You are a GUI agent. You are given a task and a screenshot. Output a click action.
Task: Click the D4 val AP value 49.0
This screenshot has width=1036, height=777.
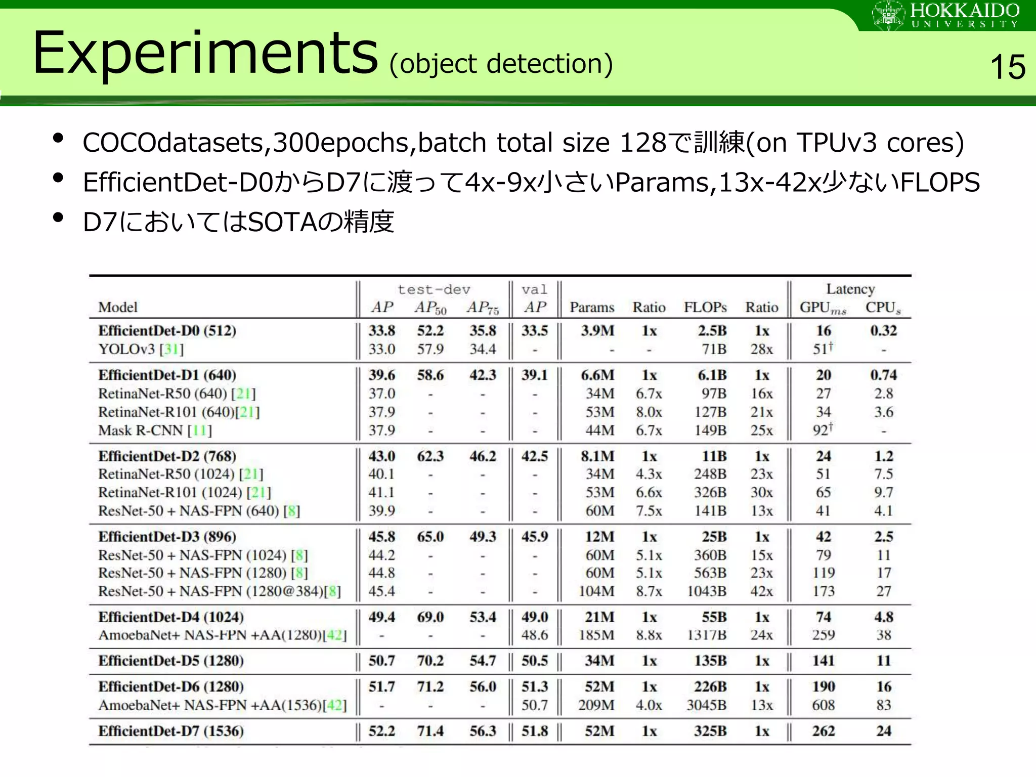[535, 617]
